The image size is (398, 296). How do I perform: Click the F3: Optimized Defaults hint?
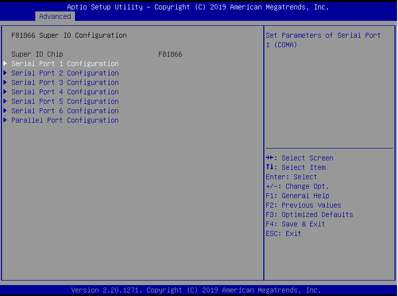click(x=309, y=215)
